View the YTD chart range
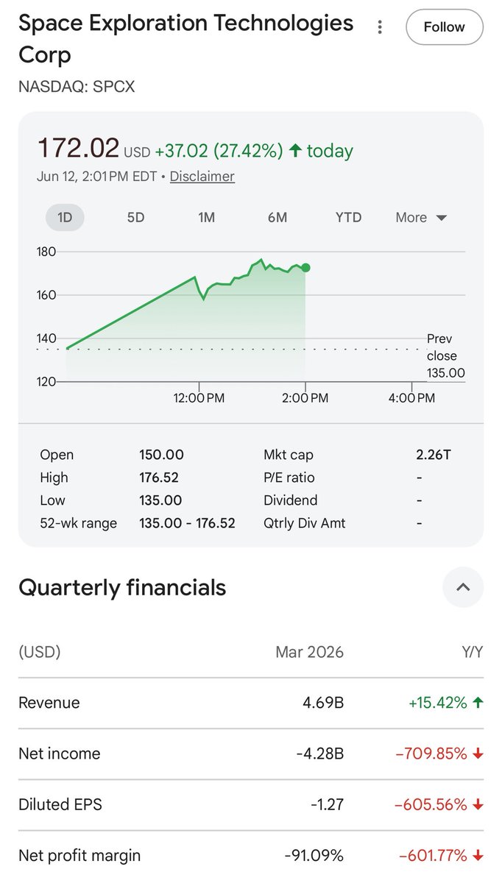 point(349,218)
